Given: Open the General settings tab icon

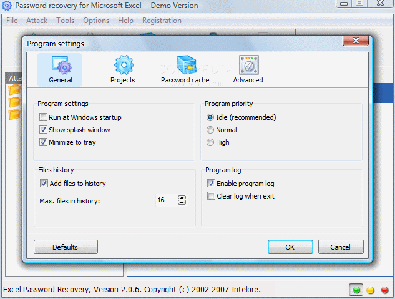Looking at the screenshot, I should (61, 66).
